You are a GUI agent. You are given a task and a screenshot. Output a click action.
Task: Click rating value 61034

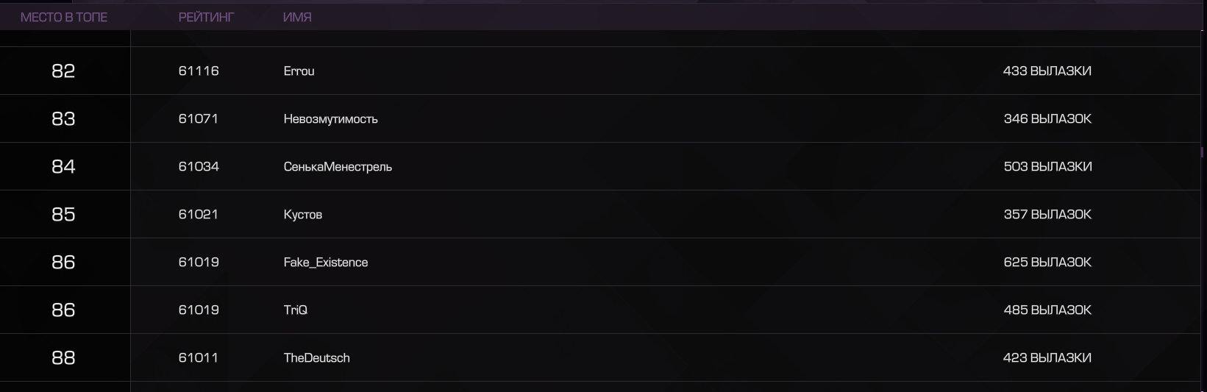click(199, 166)
